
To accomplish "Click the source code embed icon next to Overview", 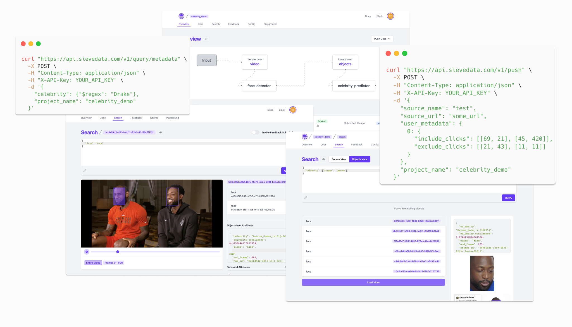I will 206,39.
